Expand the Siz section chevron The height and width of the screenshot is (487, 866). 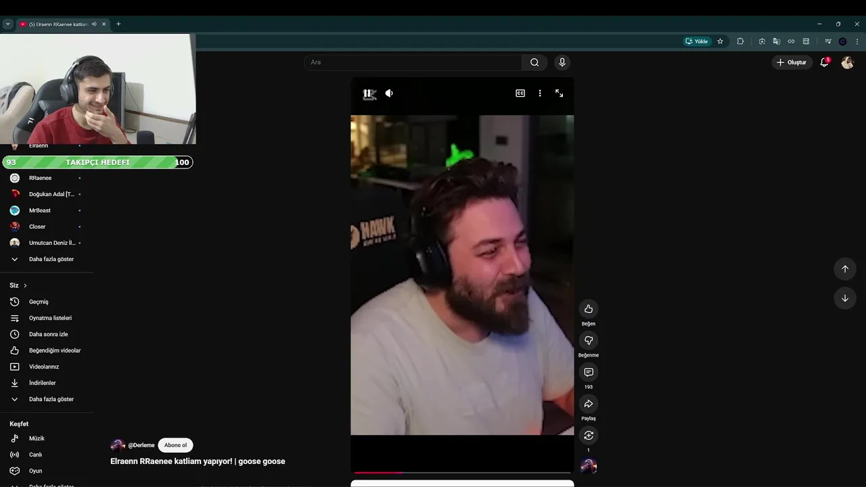pyautogui.click(x=25, y=285)
